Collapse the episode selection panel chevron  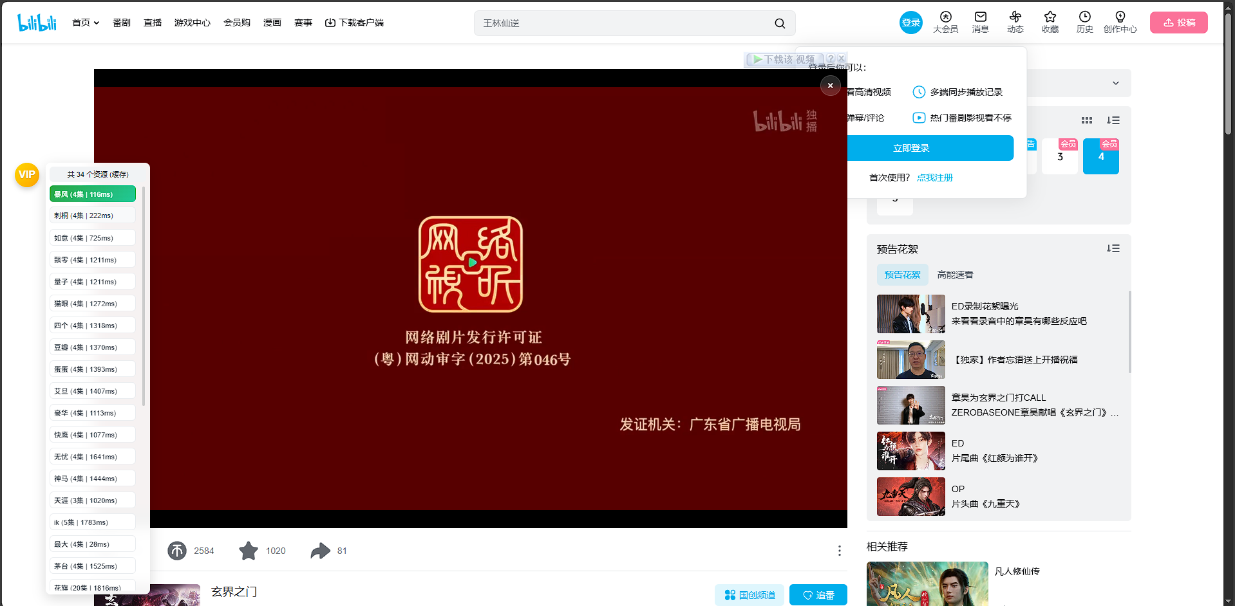[1116, 83]
